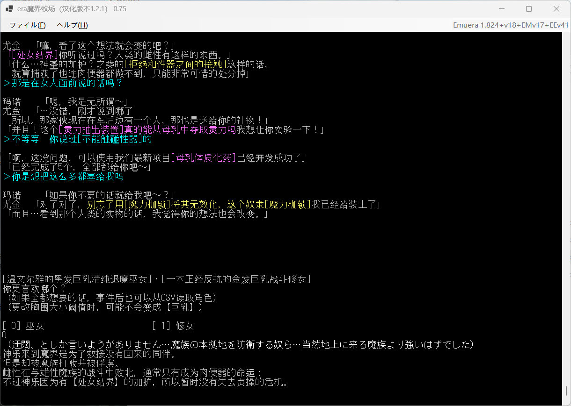Image resolution: width=571 pixels, height=406 pixels.
Task: Click the line starting 「如果你不要的话就给我吧
Action: coord(109,195)
